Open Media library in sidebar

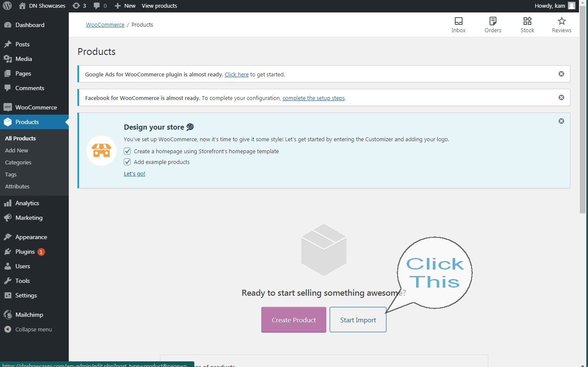[x=34, y=59]
